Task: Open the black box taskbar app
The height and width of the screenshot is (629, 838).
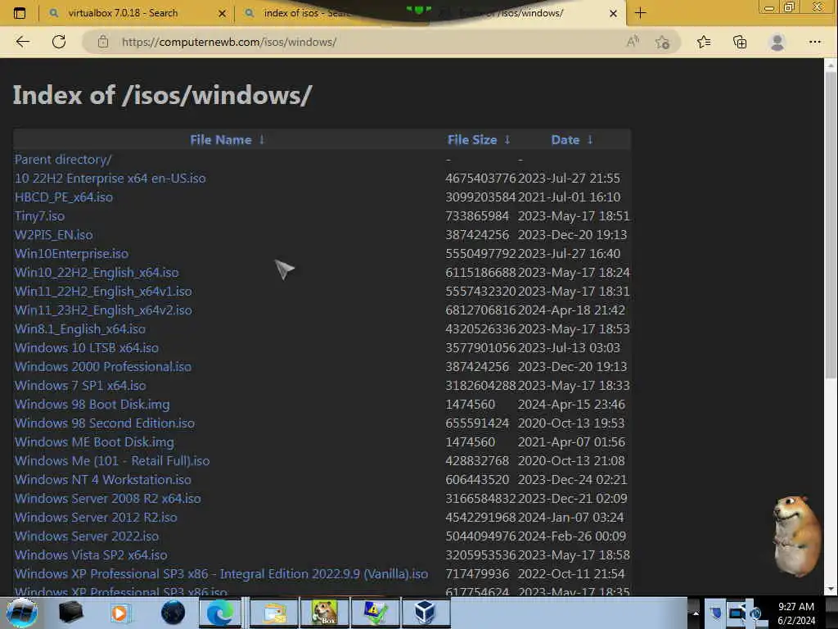Action: (70, 613)
